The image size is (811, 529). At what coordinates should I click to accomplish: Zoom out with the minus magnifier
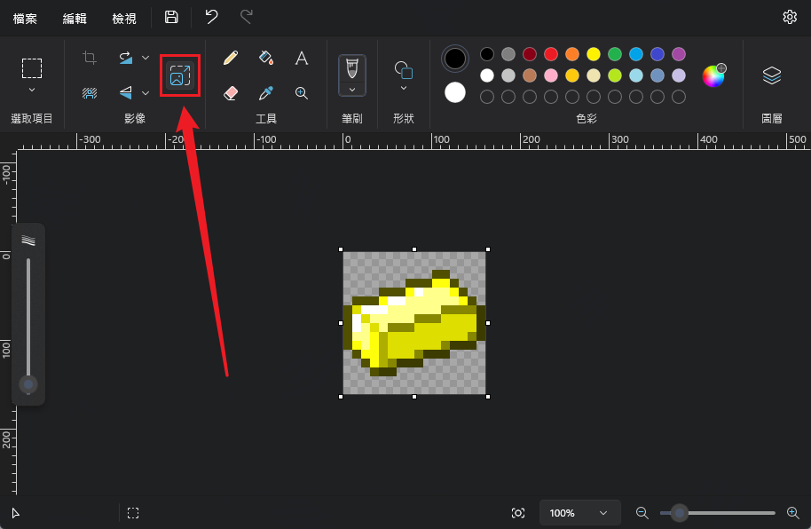click(642, 513)
